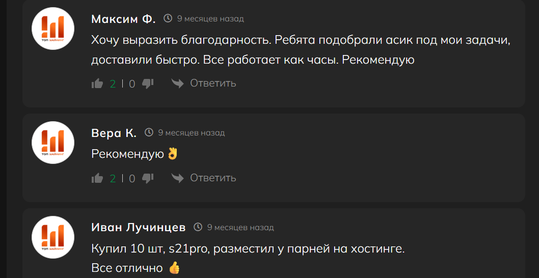
Task: Dislike Максим Ф.'s review with thumbs down
Action: point(148,84)
